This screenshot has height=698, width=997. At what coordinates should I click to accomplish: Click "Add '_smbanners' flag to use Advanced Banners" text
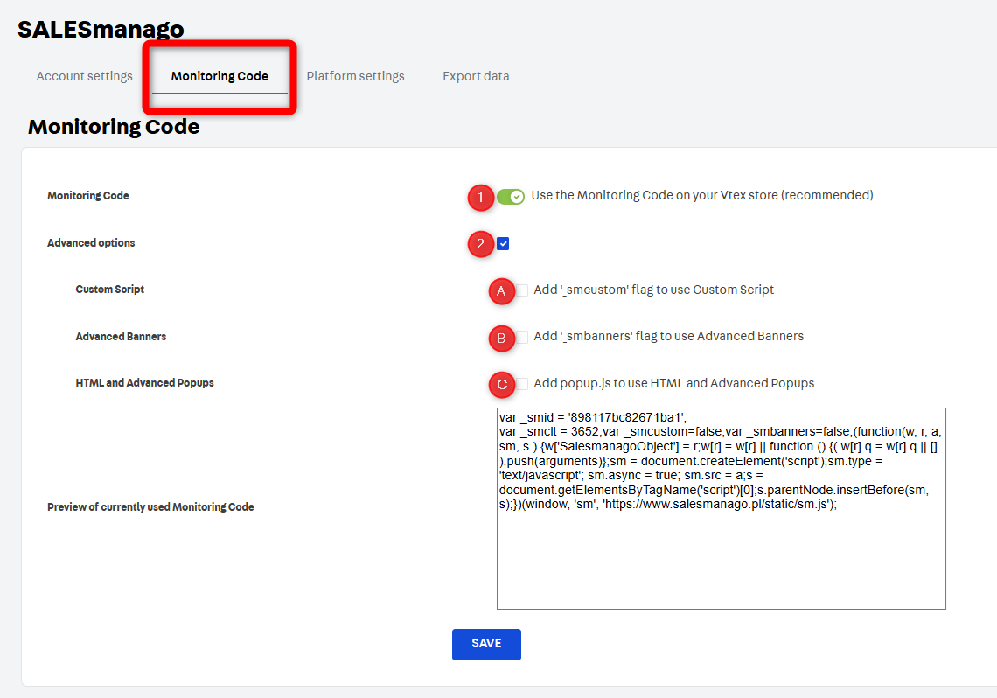pyautogui.click(x=668, y=336)
